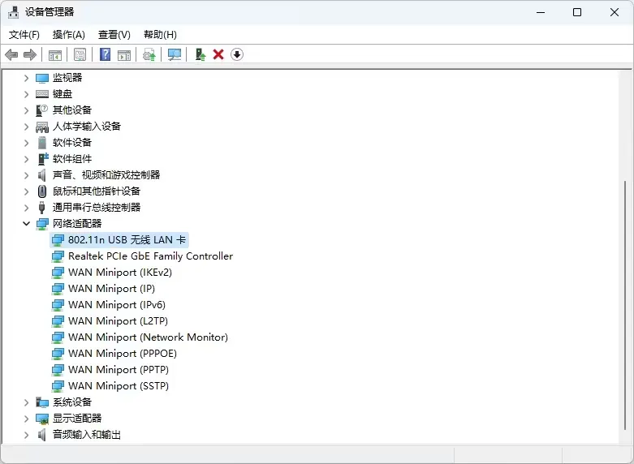Click the update driver green arrow icon
Screen dimensions: 634x464
[x=200, y=54]
